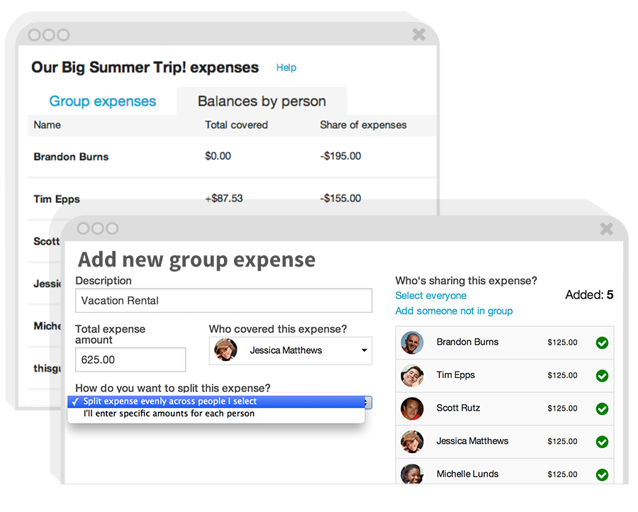Viewport: 638px width, 512px height.
Task: Click Michelle Lunds' avatar photo
Action: pos(412,474)
